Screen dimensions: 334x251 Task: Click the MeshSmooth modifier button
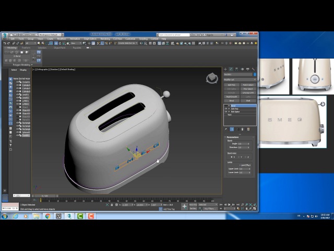tap(232, 97)
